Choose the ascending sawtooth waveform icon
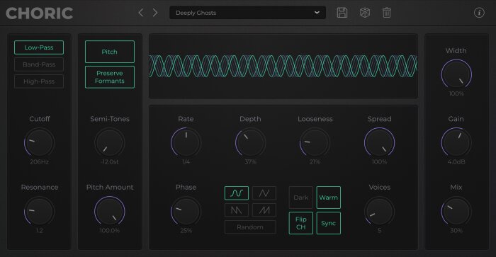Screen dimensions: 496x257 pyautogui.click(x=264, y=210)
